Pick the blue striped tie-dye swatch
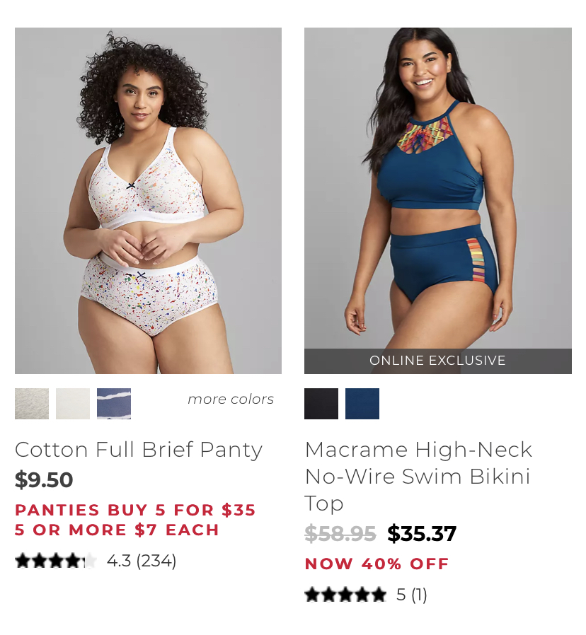Viewport: 586px width, 635px height. point(114,403)
